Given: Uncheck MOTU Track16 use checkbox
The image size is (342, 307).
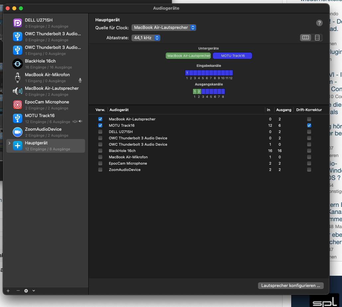Looking at the screenshot, I should click(x=100, y=125).
